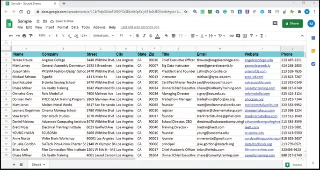This screenshot has height=170, width=320.
Task: Toggle strikethrough formatting
Action: (x=151, y=36)
